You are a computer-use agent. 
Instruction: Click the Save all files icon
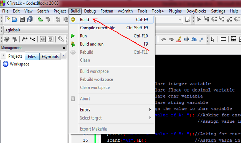[x=30, y=19]
